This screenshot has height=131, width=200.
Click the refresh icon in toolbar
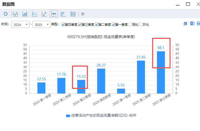(x=6, y=14)
